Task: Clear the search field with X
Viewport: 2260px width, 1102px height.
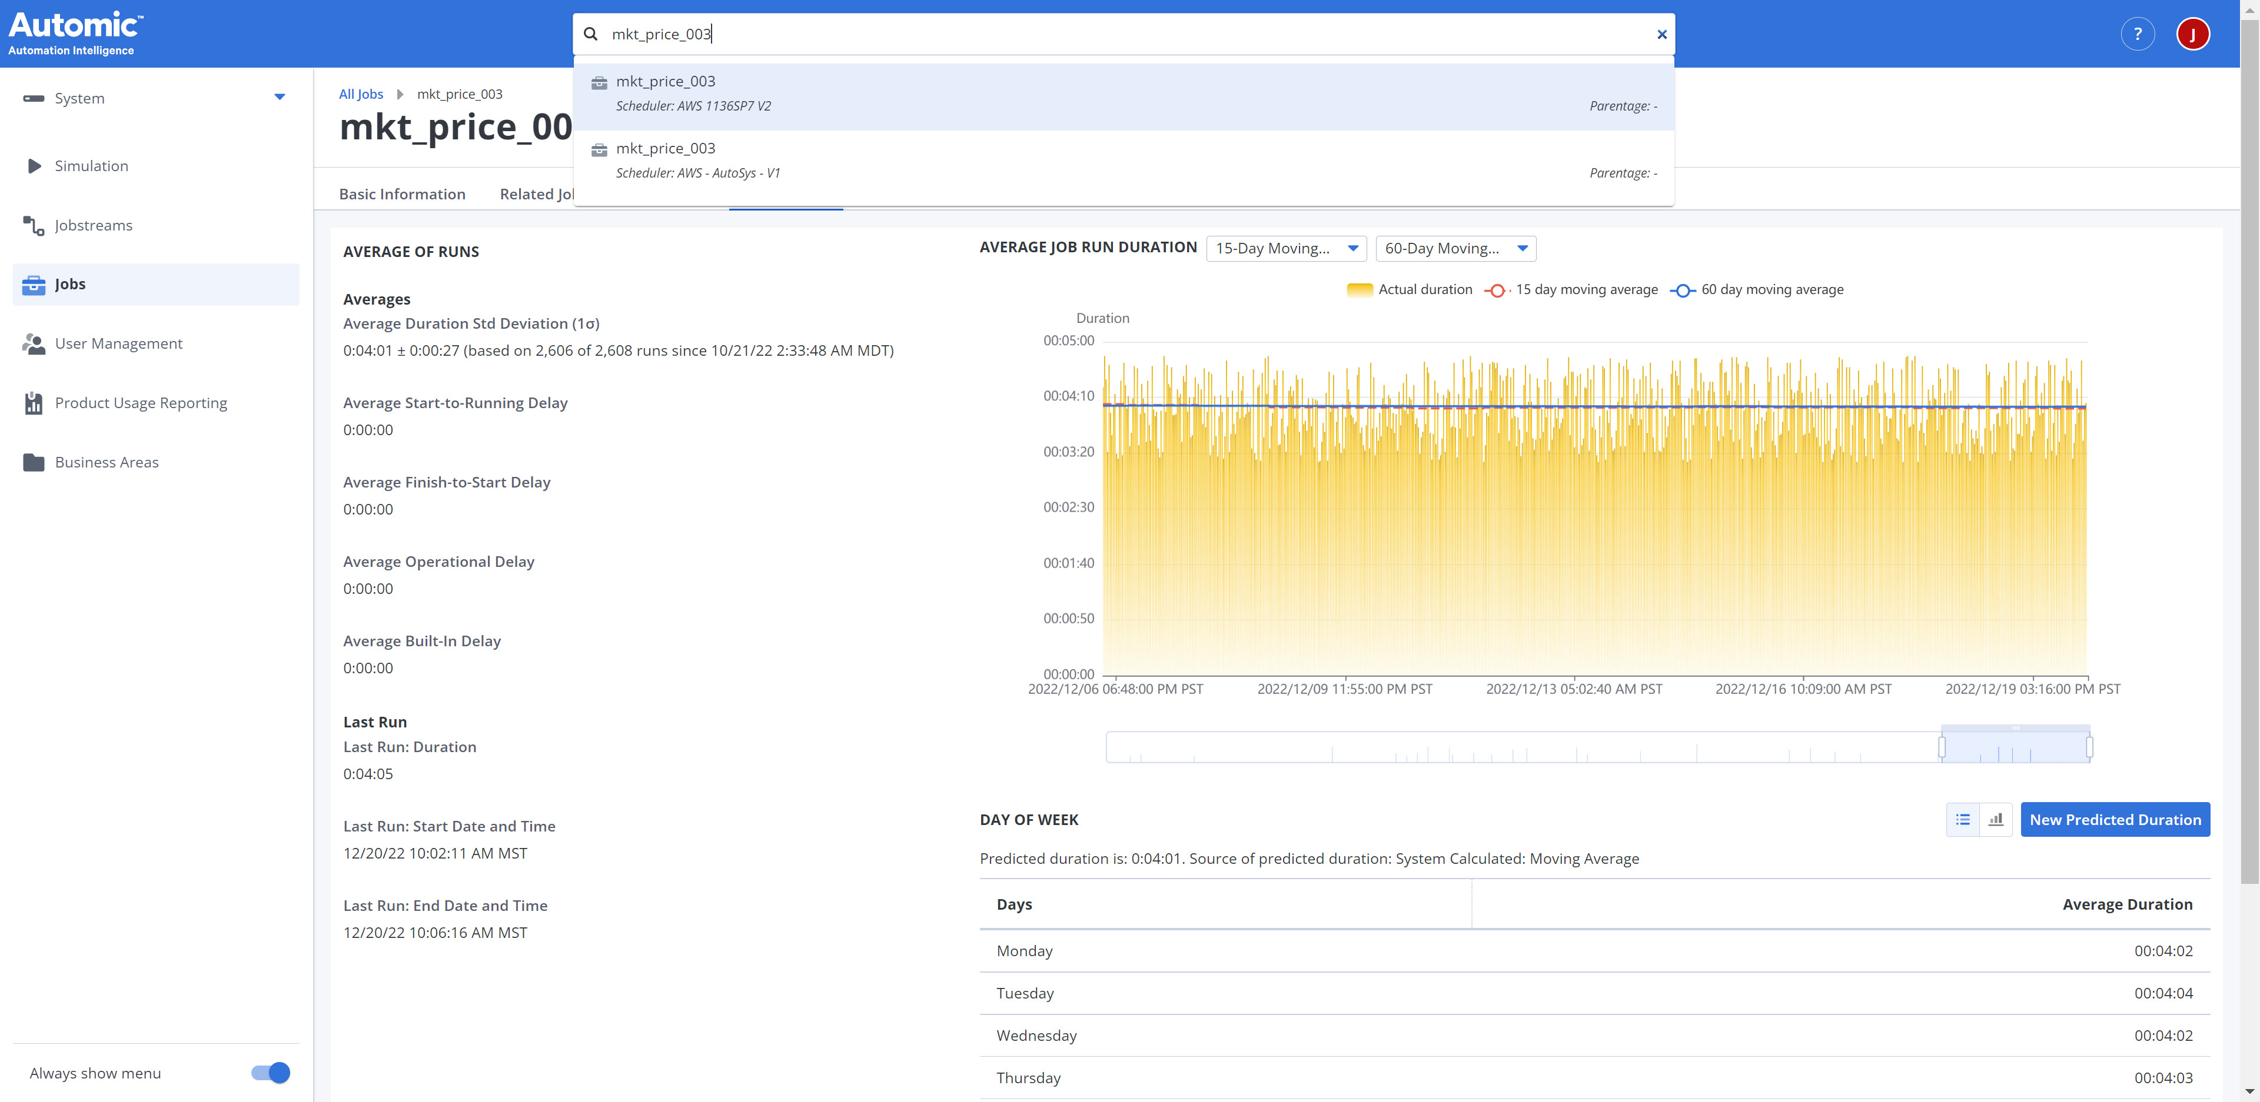Action: 1661,34
